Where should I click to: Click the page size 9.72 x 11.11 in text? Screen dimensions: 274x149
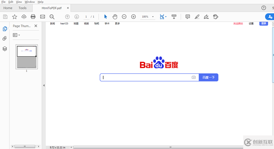[58, 147]
